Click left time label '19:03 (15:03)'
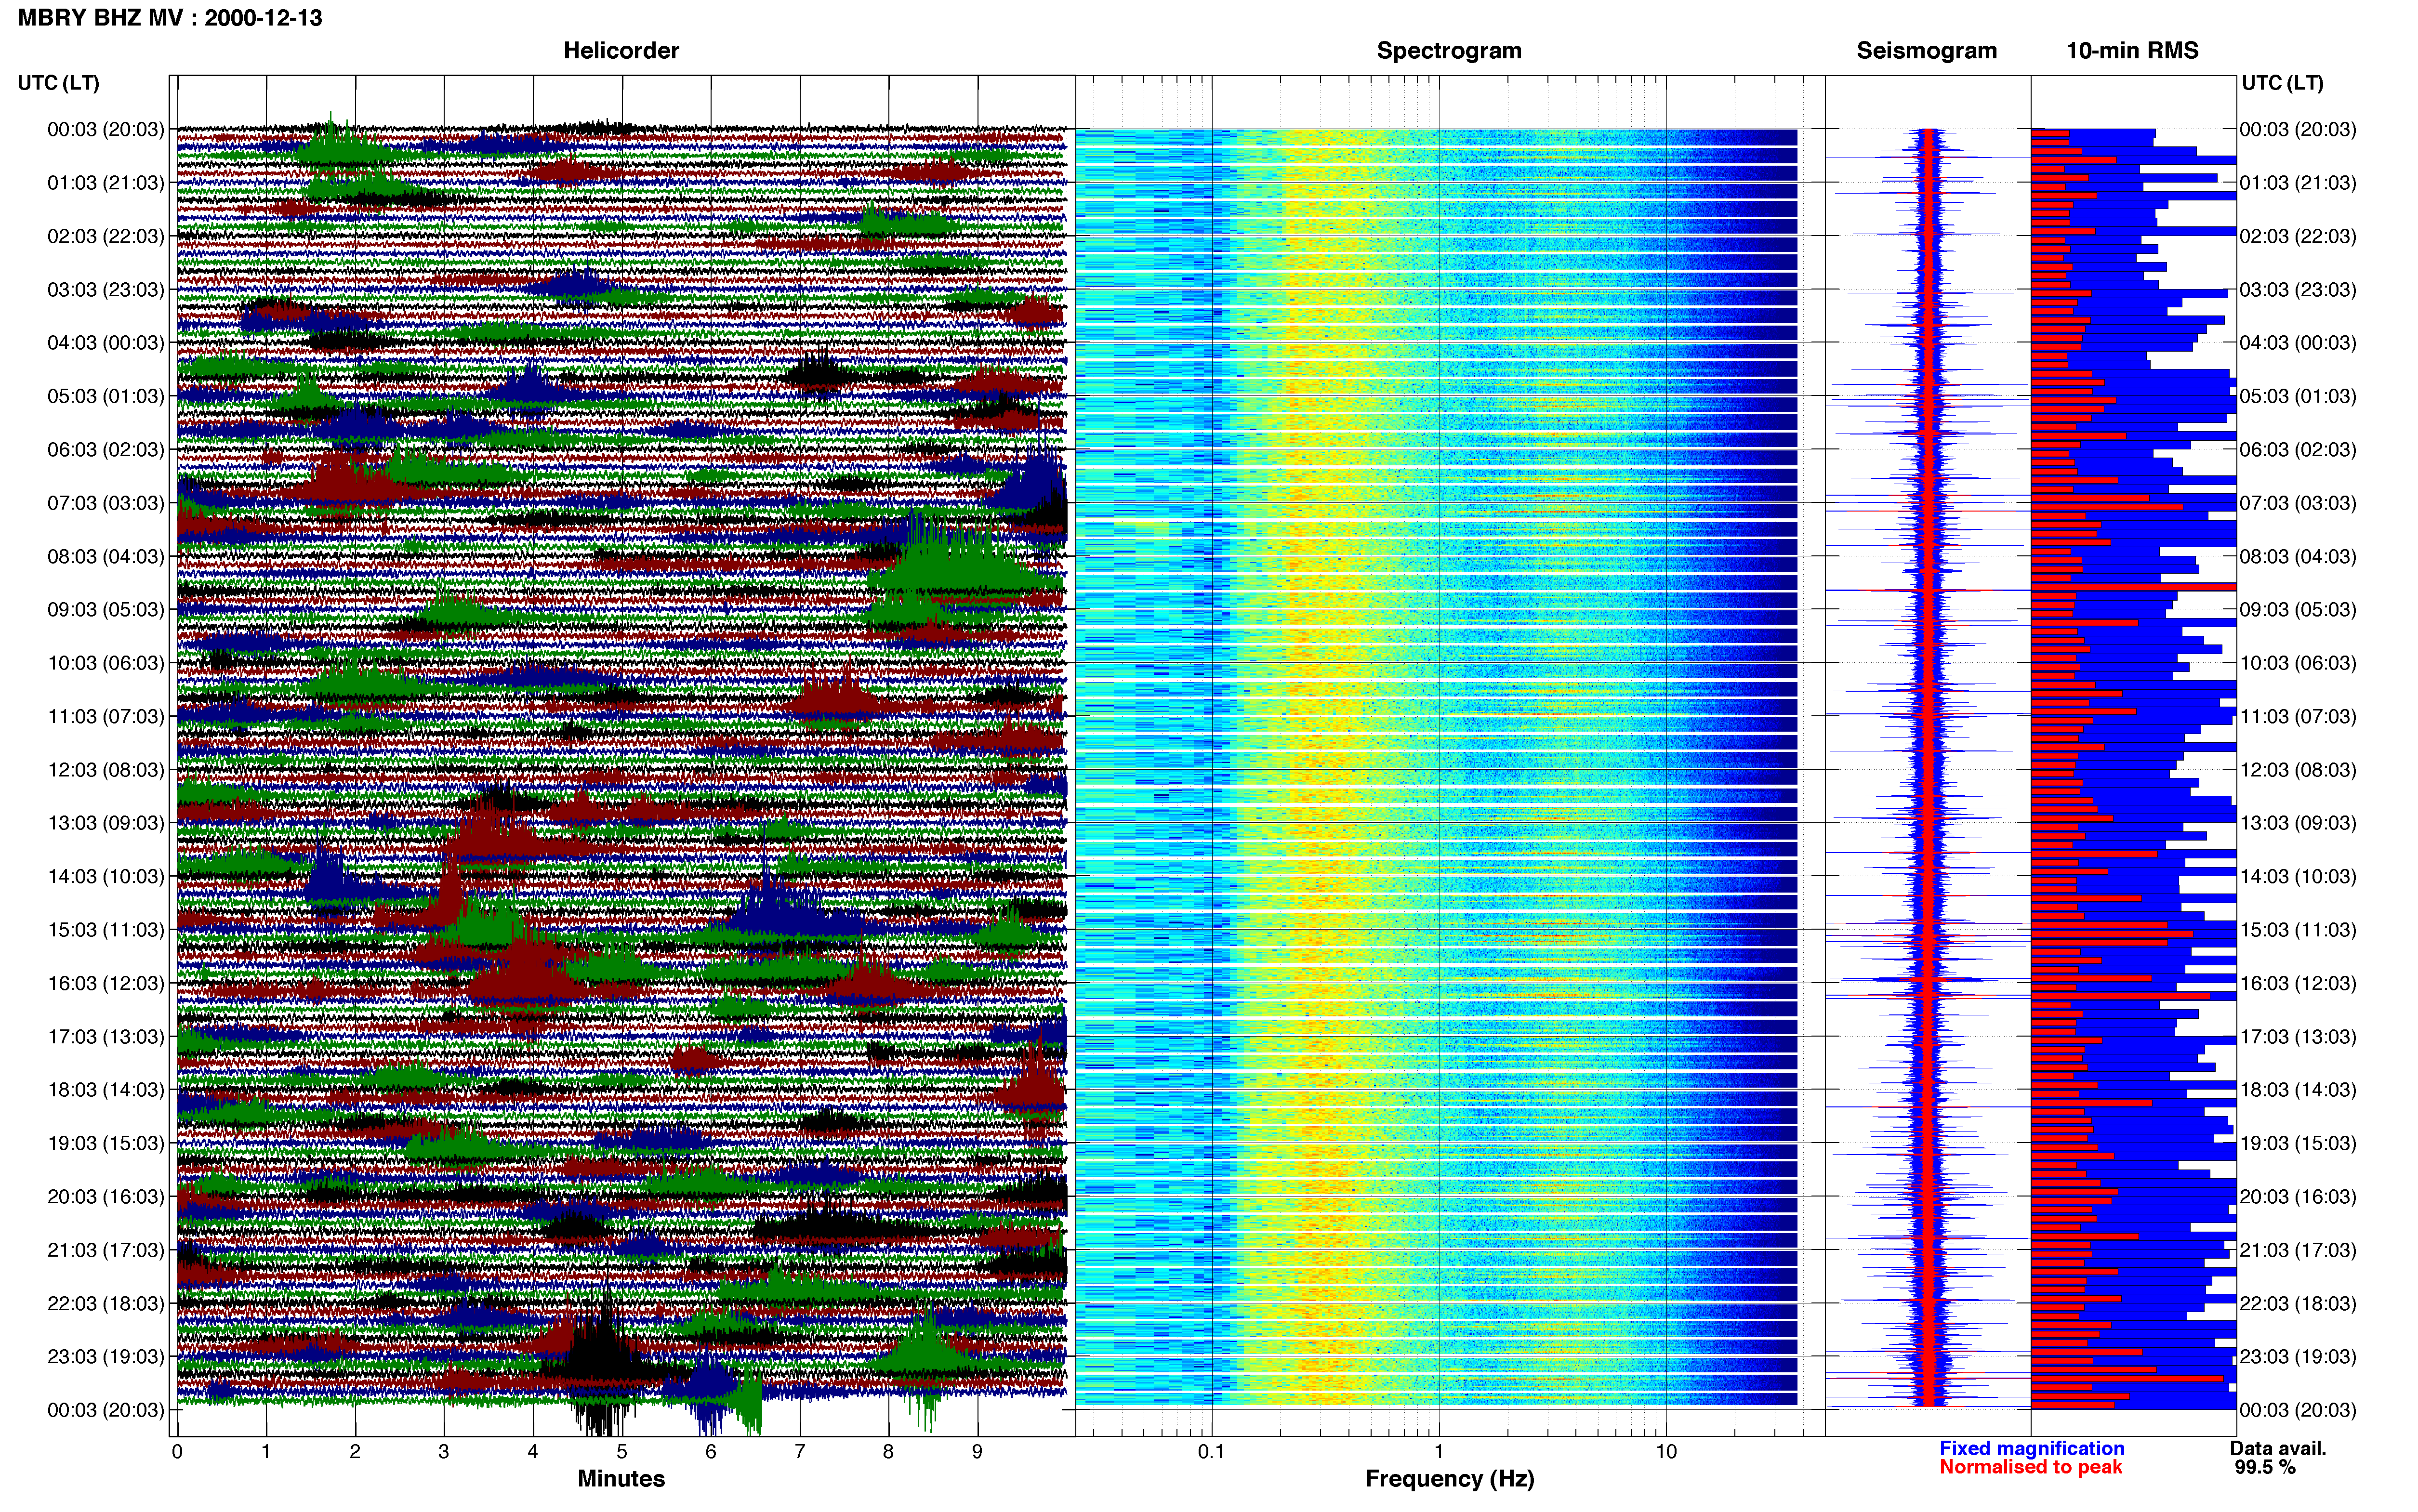Viewport: 2418px width, 1512px height. point(105,1143)
